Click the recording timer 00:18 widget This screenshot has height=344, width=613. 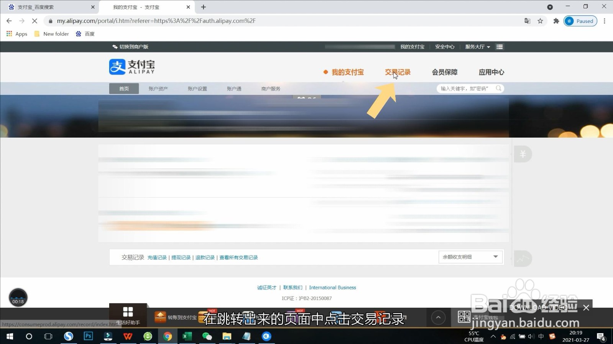[18, 298]
